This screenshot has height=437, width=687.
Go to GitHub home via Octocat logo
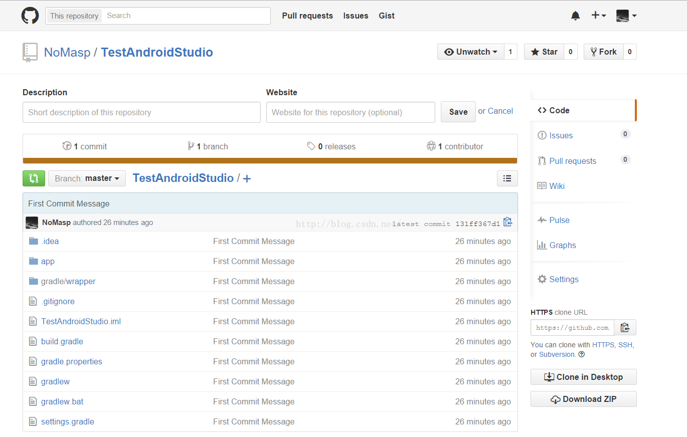coord(30,16)
